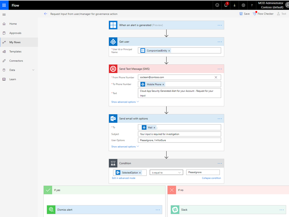The width and height of the screenshot is (289, 217).
Task: Click the Flow title in header
Action: click(x=15, y=5)
